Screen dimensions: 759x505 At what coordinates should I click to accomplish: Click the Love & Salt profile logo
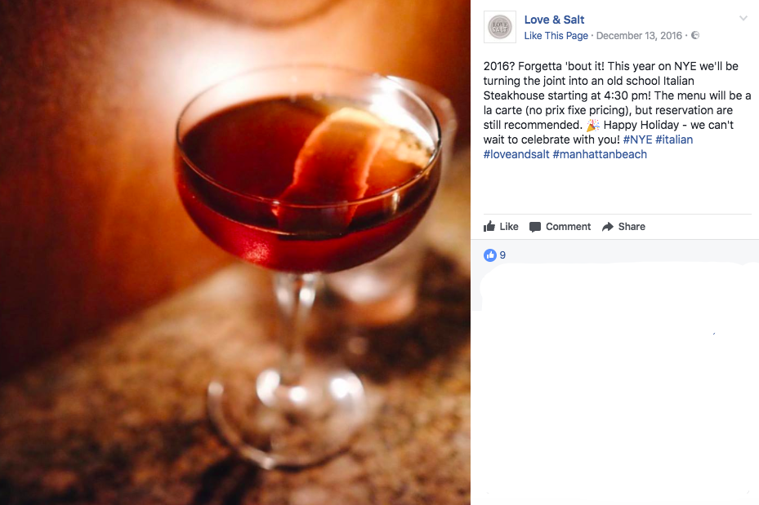click(x=499, y=27)
